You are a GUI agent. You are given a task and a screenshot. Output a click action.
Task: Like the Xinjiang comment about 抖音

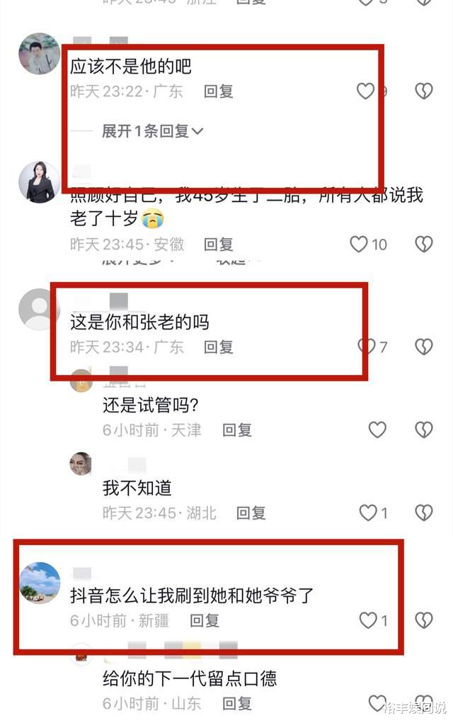pos(368,620)
